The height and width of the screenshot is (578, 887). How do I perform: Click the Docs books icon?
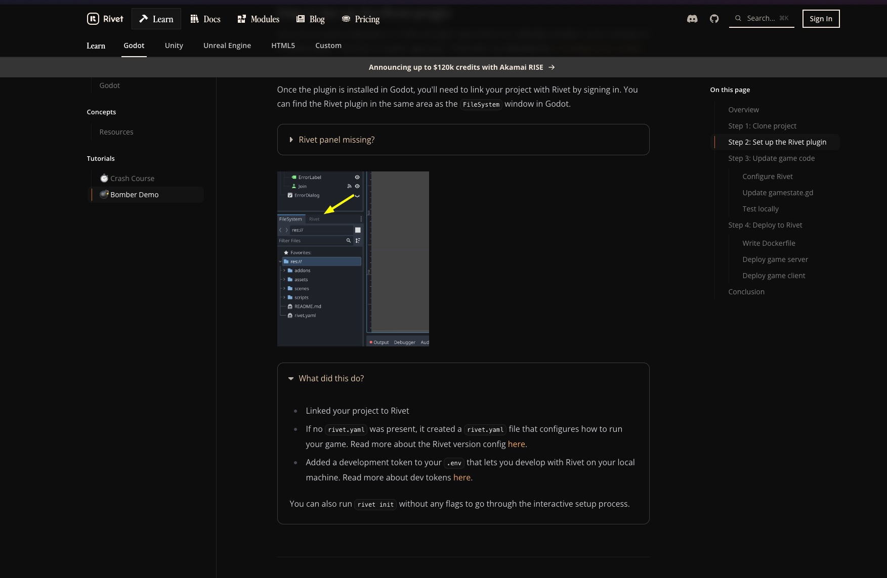tap(194, 19)
